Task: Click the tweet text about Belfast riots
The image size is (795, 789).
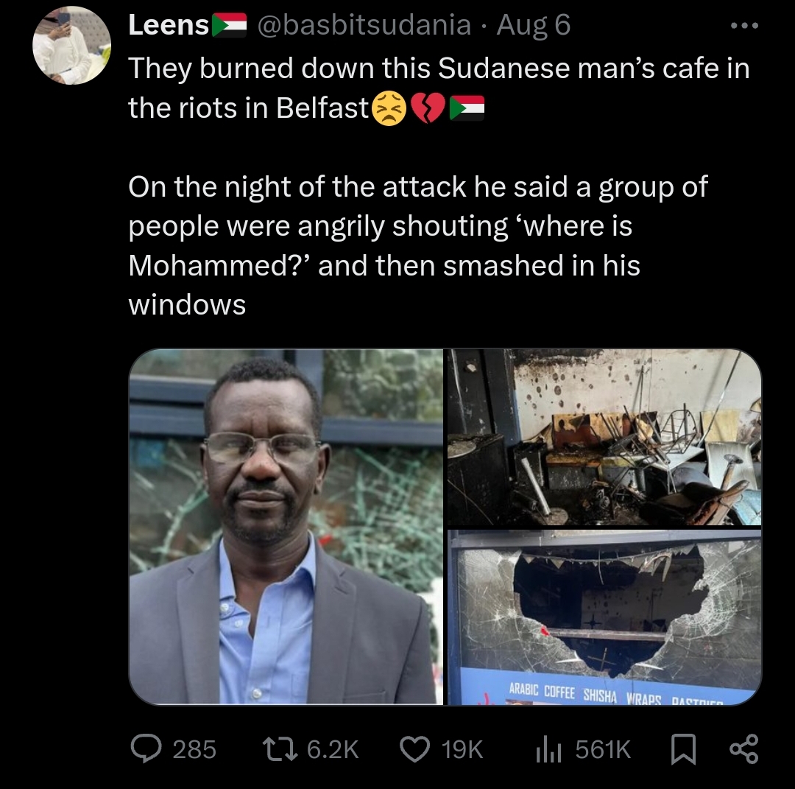Action: [x=439, y=186]
